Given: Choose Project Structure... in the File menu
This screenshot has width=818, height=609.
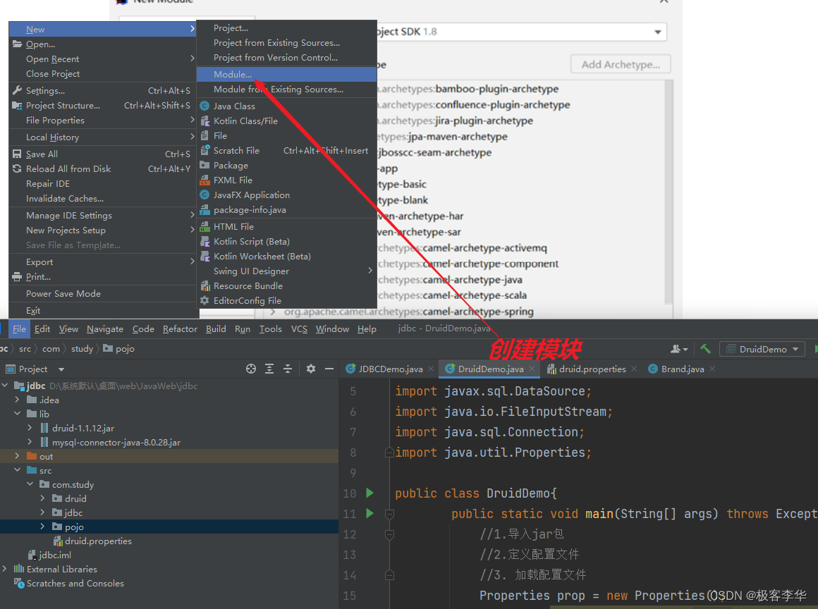Looking at the screenshot, I should 103,105.
